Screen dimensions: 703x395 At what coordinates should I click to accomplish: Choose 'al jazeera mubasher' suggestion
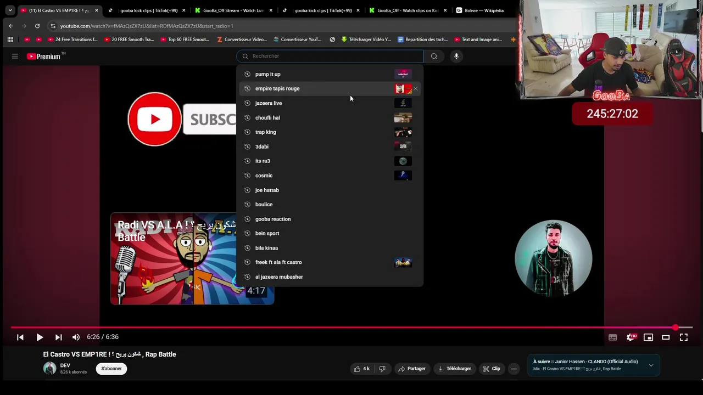330,276
